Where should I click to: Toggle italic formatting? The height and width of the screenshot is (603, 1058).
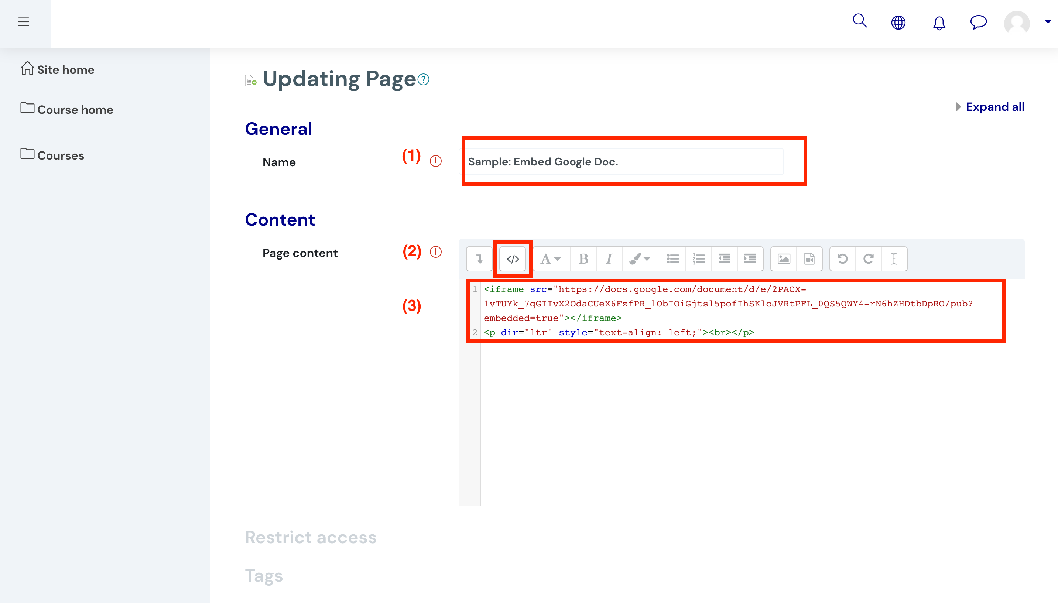click(x=609, y=259)
